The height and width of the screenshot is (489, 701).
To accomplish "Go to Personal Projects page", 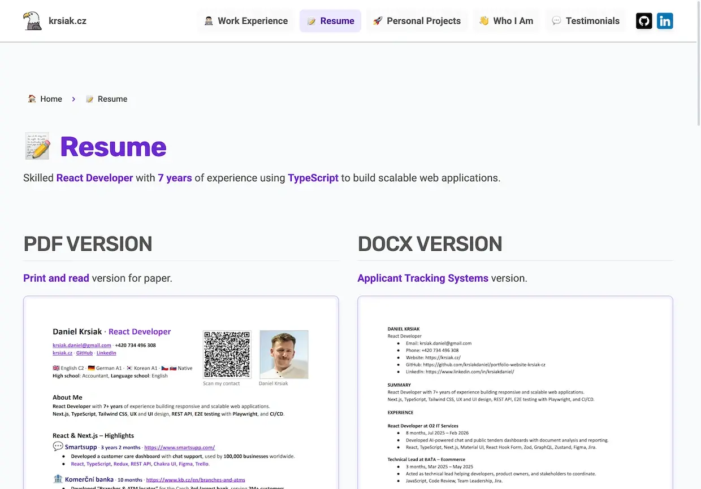I will pos(417,21).
